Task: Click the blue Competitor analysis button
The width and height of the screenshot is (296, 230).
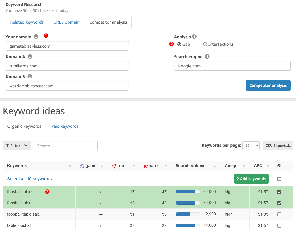Action: point(268,85)
